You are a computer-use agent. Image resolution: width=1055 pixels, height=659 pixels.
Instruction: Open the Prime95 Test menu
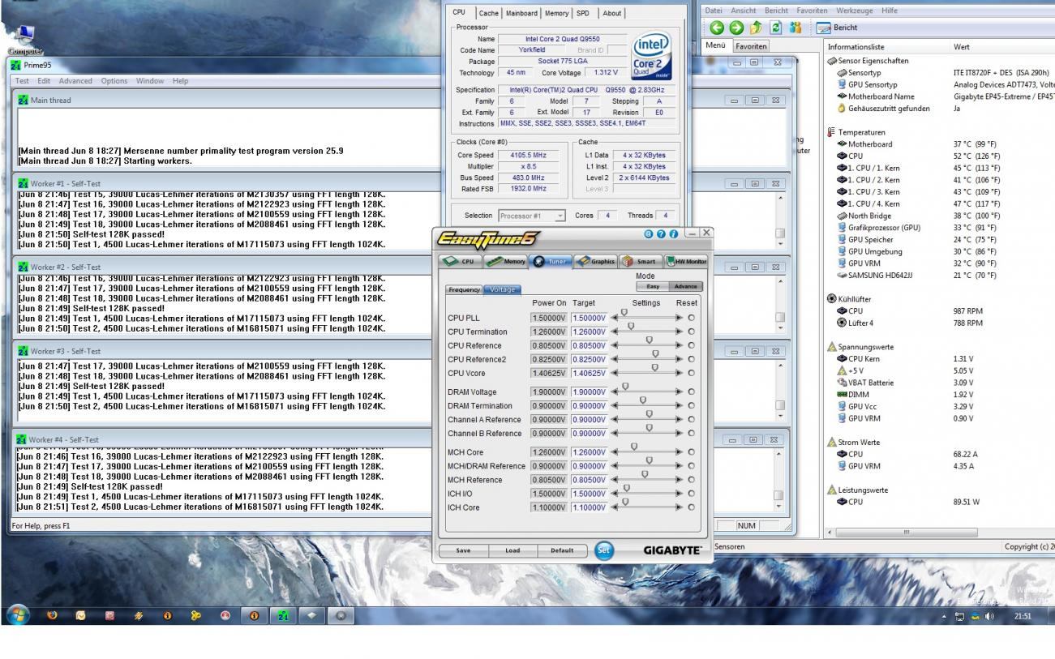pyautogui.click(x=22, y=81)
